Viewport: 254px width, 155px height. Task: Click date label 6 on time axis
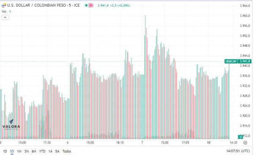pos(68,143)
